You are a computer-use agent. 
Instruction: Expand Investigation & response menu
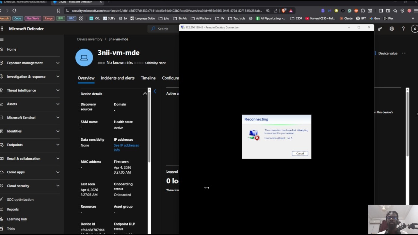(58, 77)
